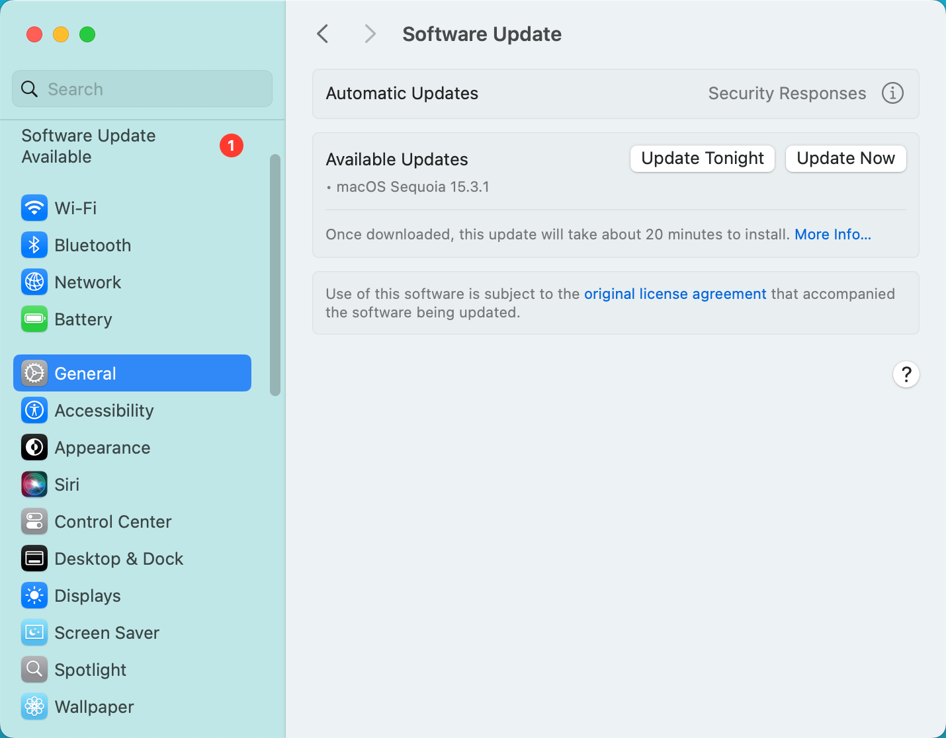
Task: Open the original license agreement link
Action: [x=675, y=294]
